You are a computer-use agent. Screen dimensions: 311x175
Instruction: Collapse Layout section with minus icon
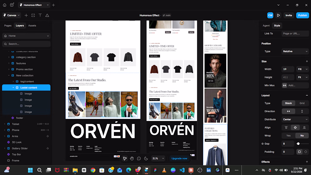(307, 96)
